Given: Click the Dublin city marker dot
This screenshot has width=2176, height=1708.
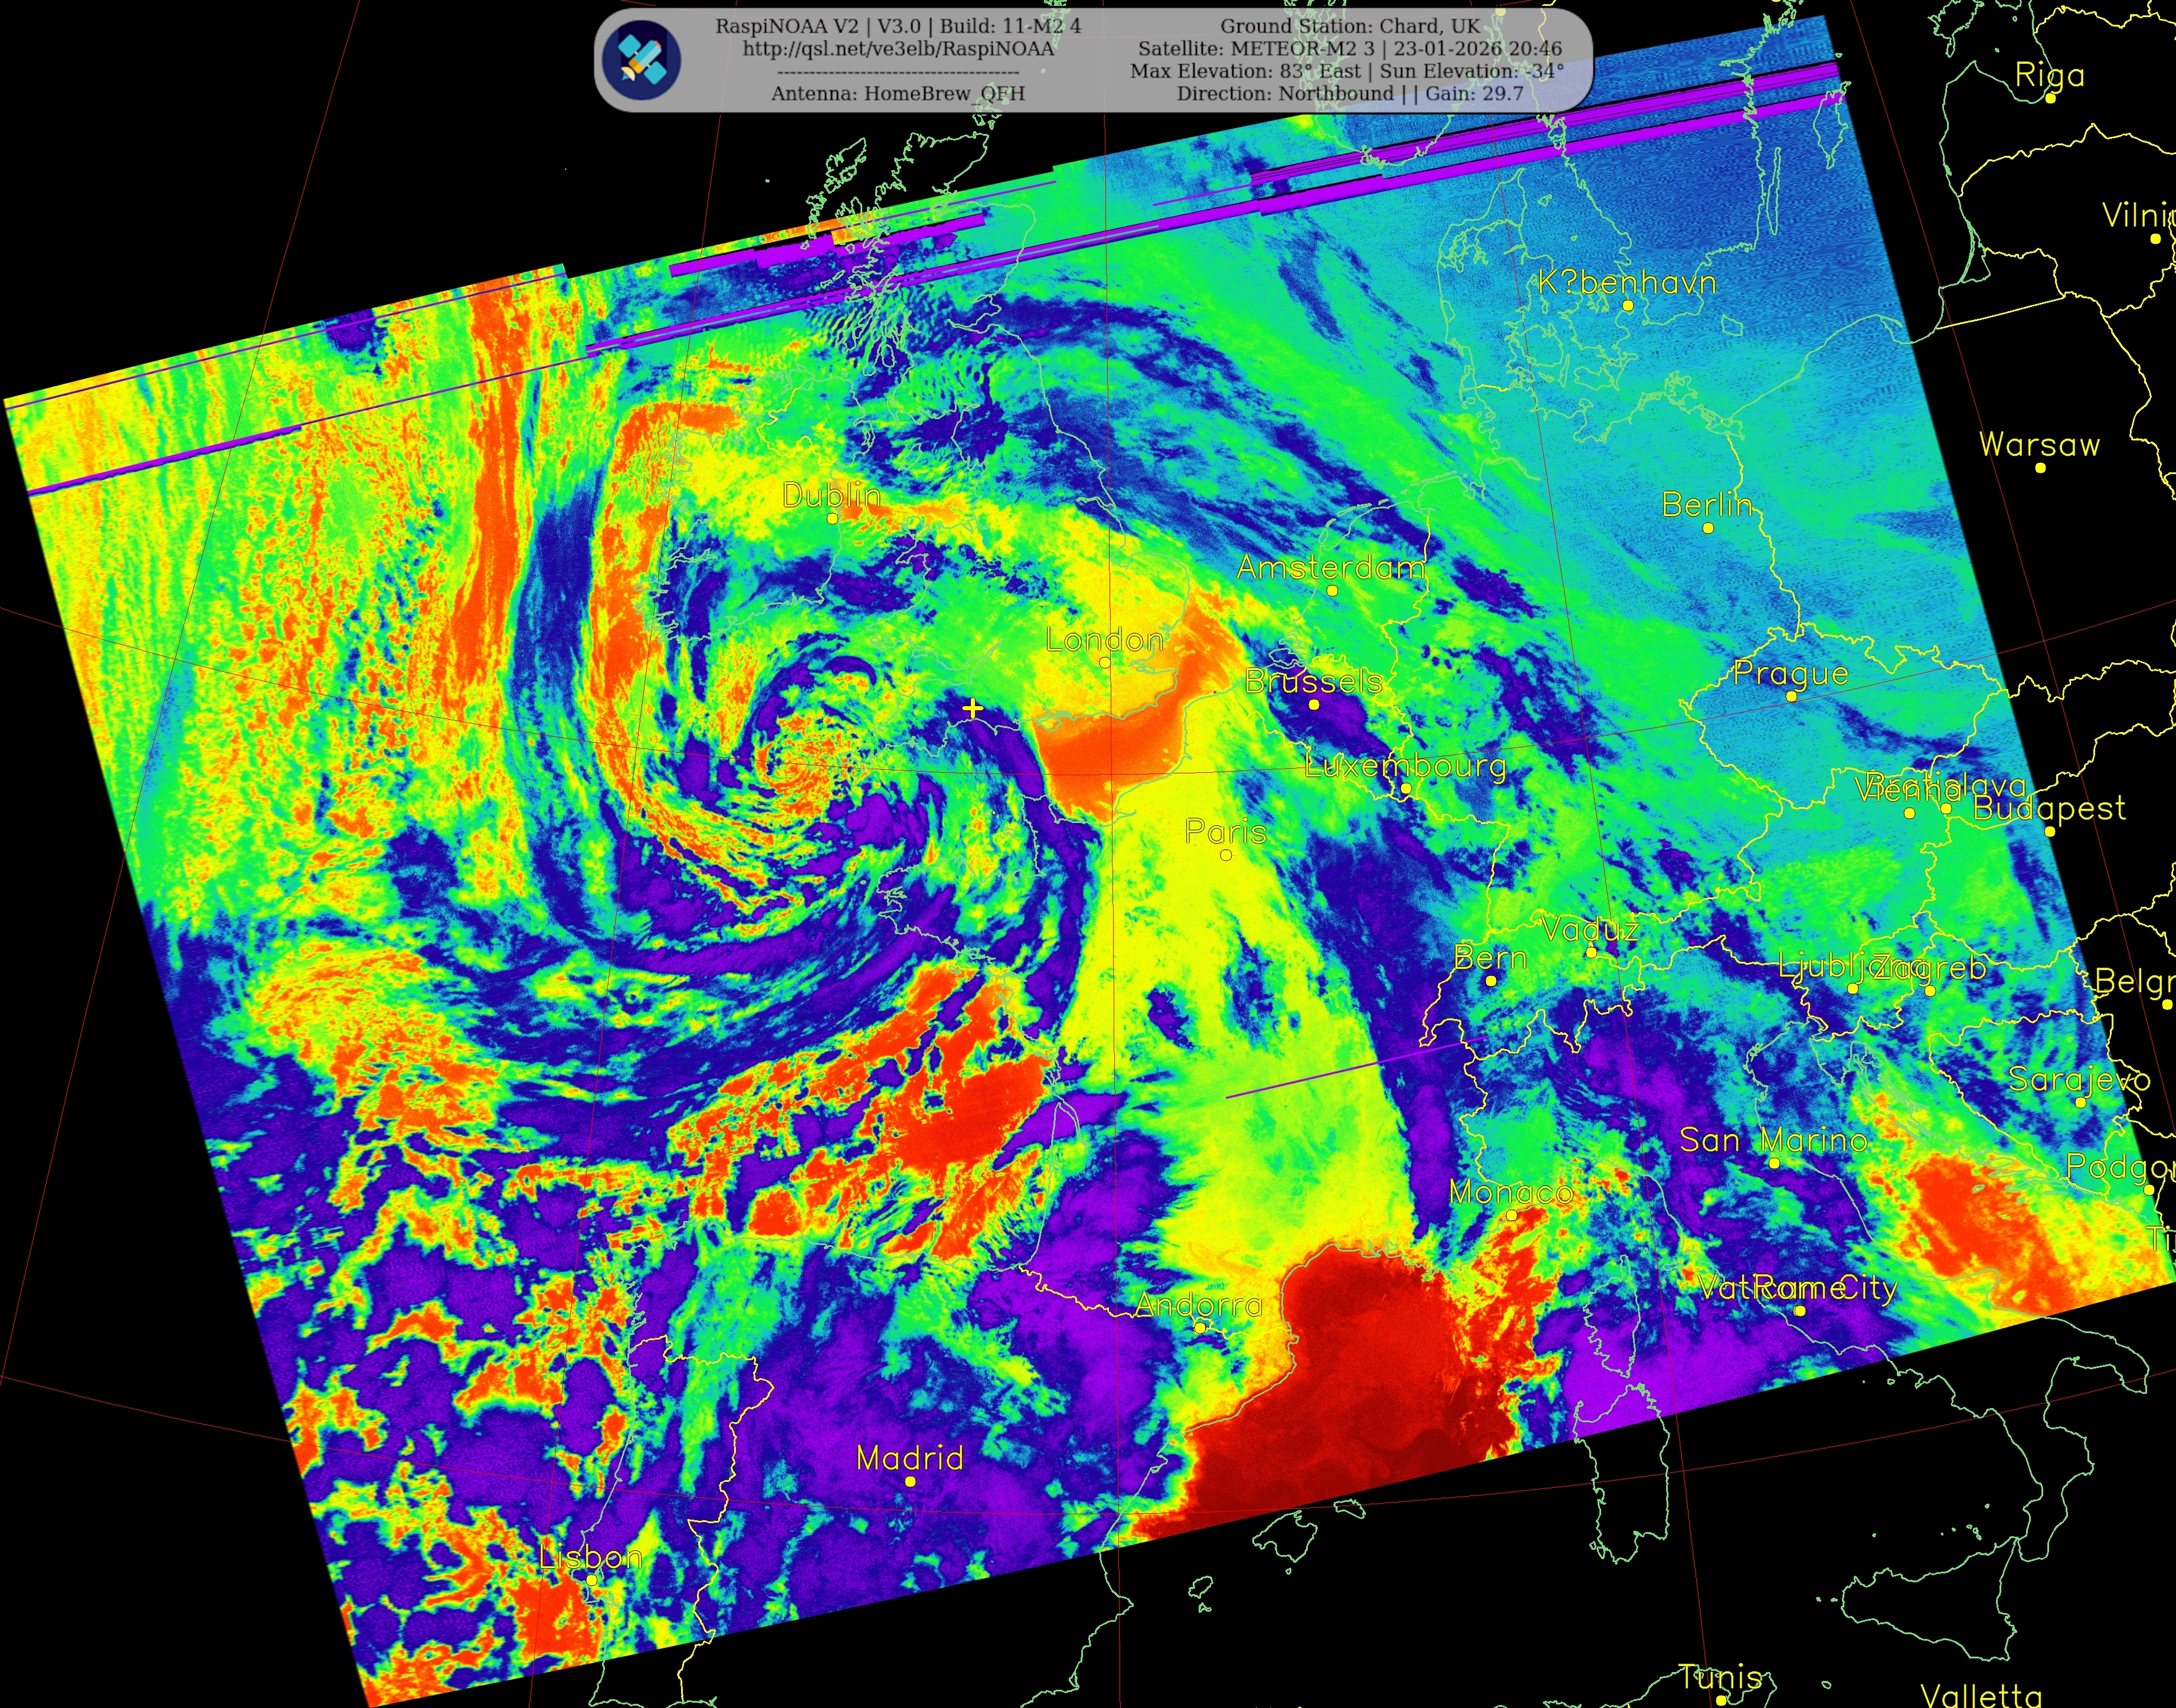Looking at the screenshot, I should click(832, 518).
